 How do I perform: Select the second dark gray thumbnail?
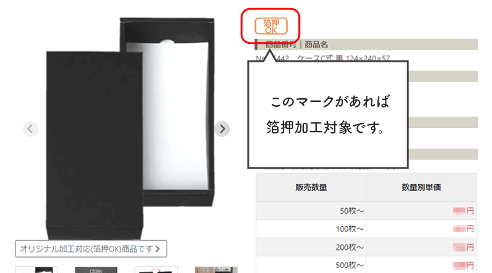tap(96, 270)
